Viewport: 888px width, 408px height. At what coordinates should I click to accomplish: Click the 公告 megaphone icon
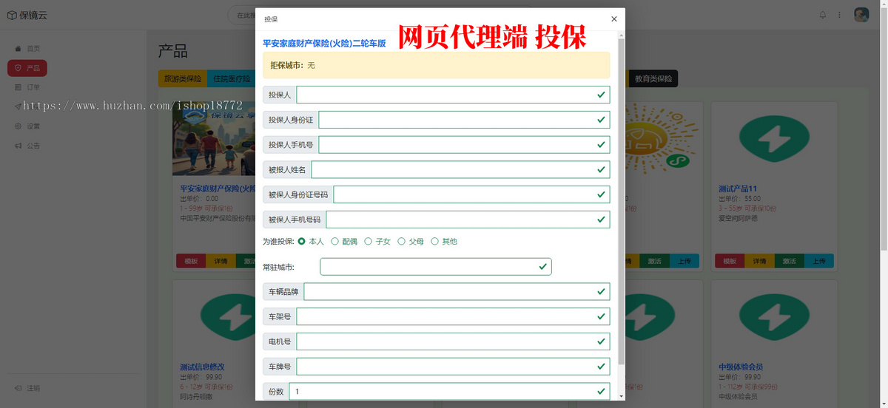pos(18,146)
